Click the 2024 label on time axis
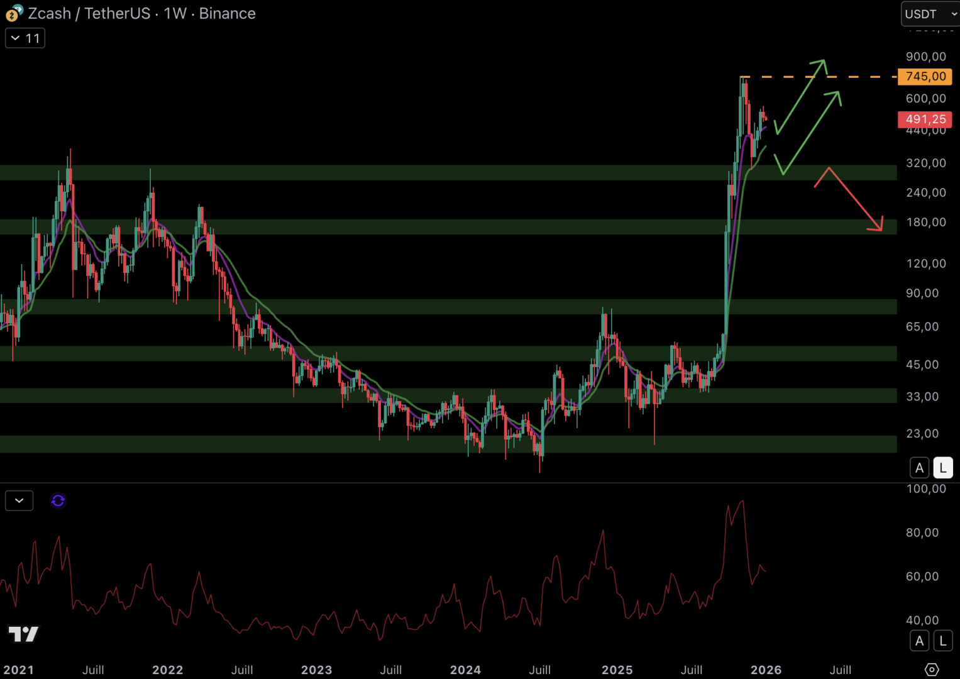This screenshot has width=960, height=679. (x=465, y=670)
